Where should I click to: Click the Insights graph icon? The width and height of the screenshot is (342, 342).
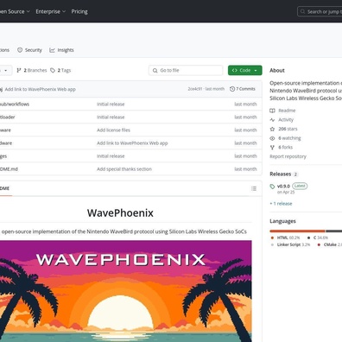[x=52, y=50]
